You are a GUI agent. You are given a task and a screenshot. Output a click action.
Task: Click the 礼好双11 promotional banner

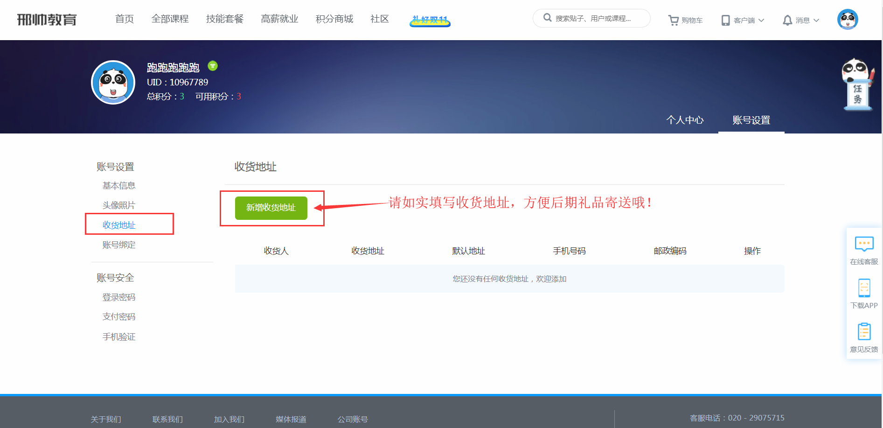pos(430,20)
